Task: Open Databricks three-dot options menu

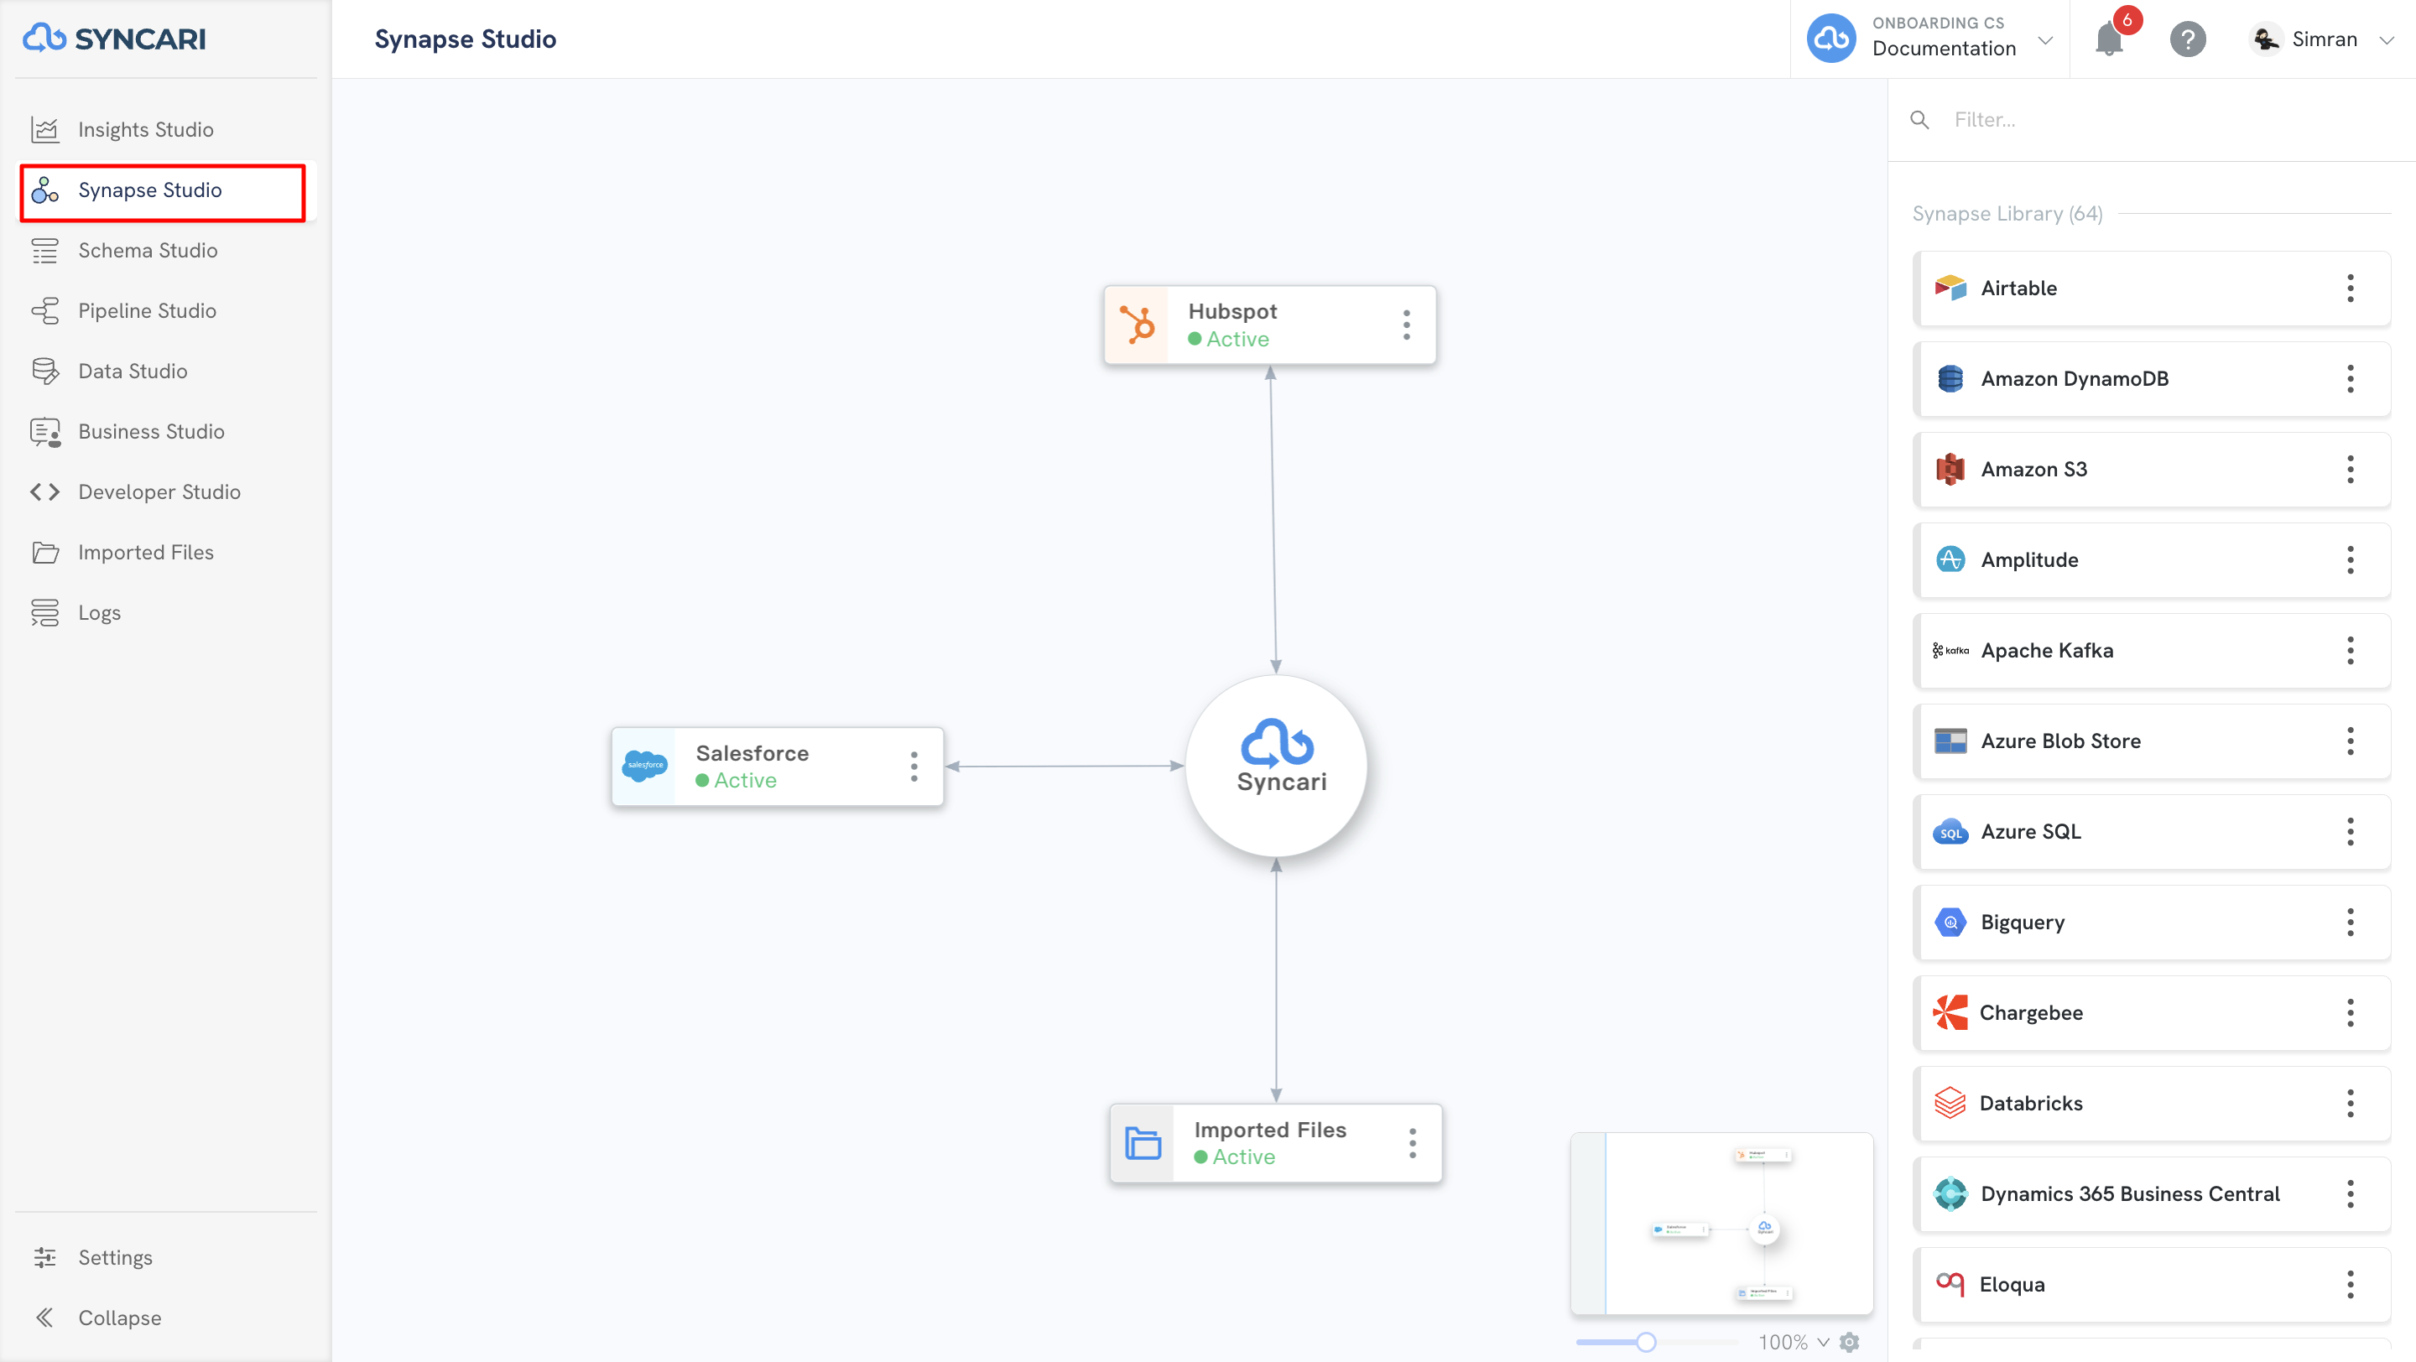Action: point(2351,1104)
